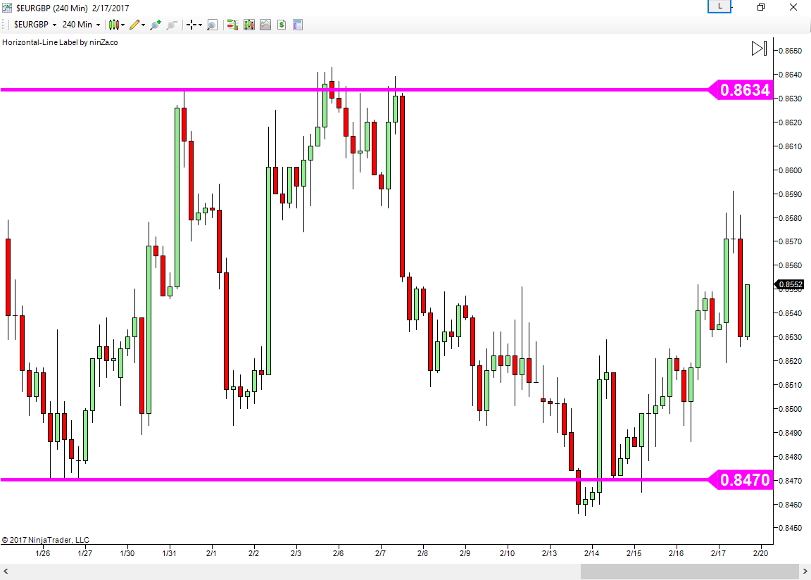Viewport: 811px width, 580px height.
Task: Click the scroll-to-latest-bar arrow icon
Action: click(759, 48)
